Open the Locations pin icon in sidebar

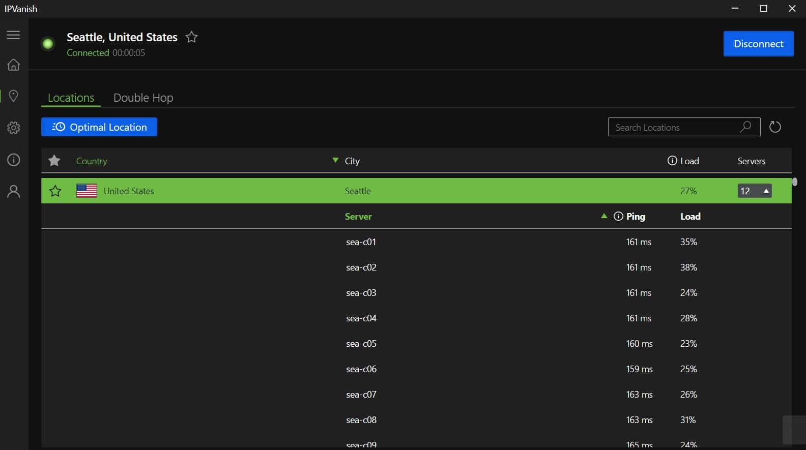coord(14,96)
